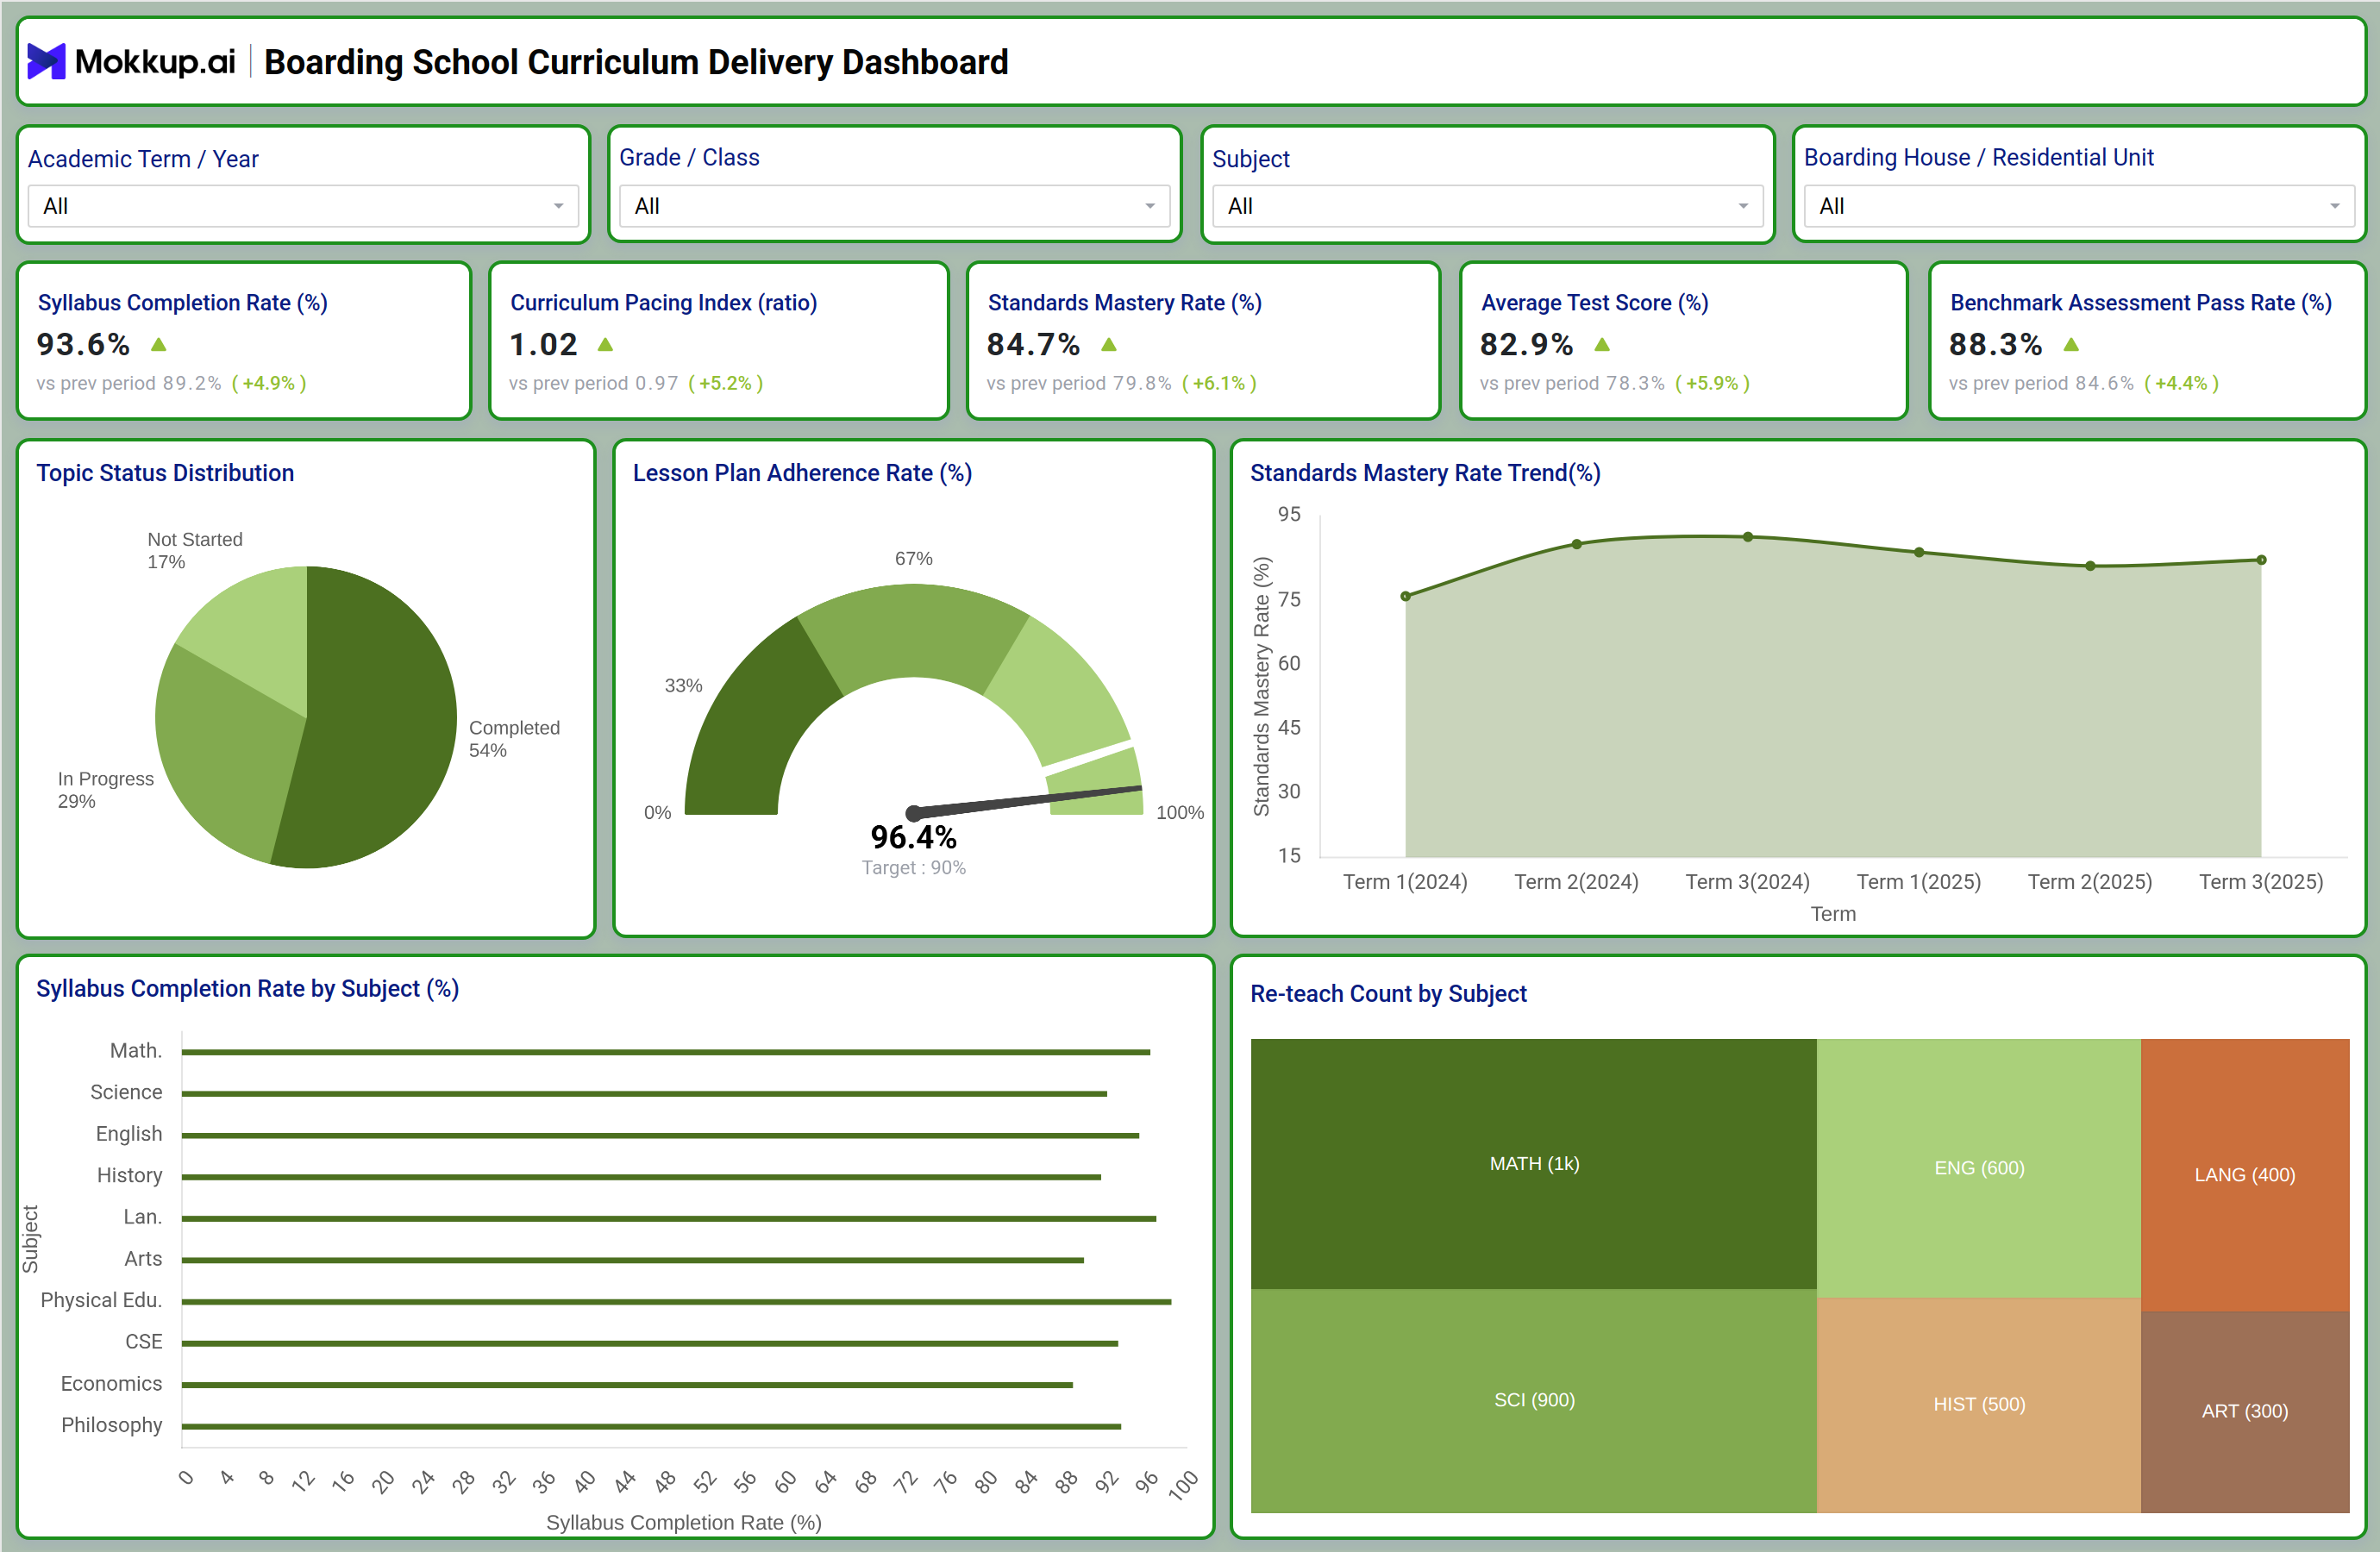Click the CSE completion bar

[650, 1343]
